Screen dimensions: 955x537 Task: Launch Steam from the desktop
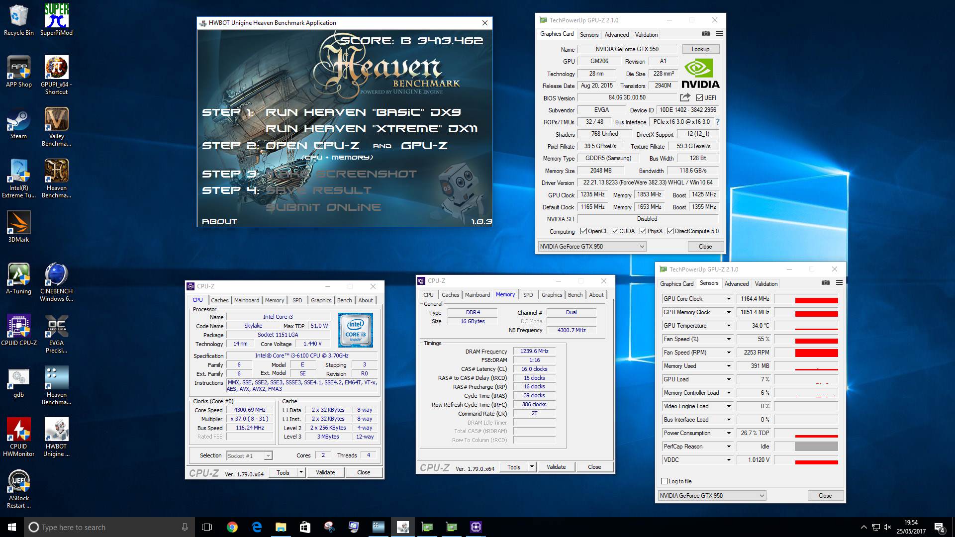pyautogui.click(x=18, y=123)
